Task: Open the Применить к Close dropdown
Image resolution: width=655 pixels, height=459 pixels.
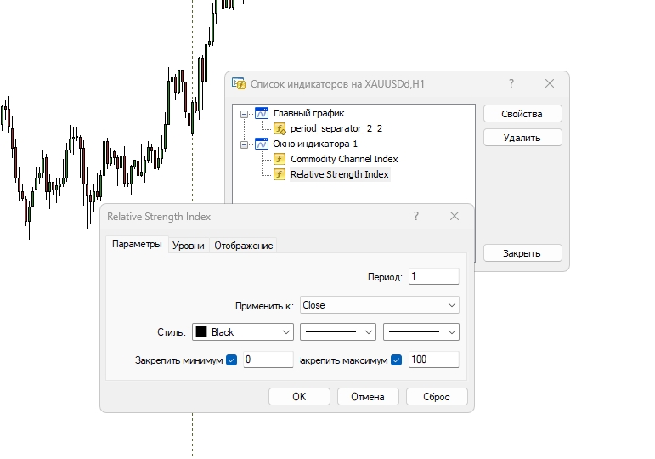Action: click(x=379, y=305)
